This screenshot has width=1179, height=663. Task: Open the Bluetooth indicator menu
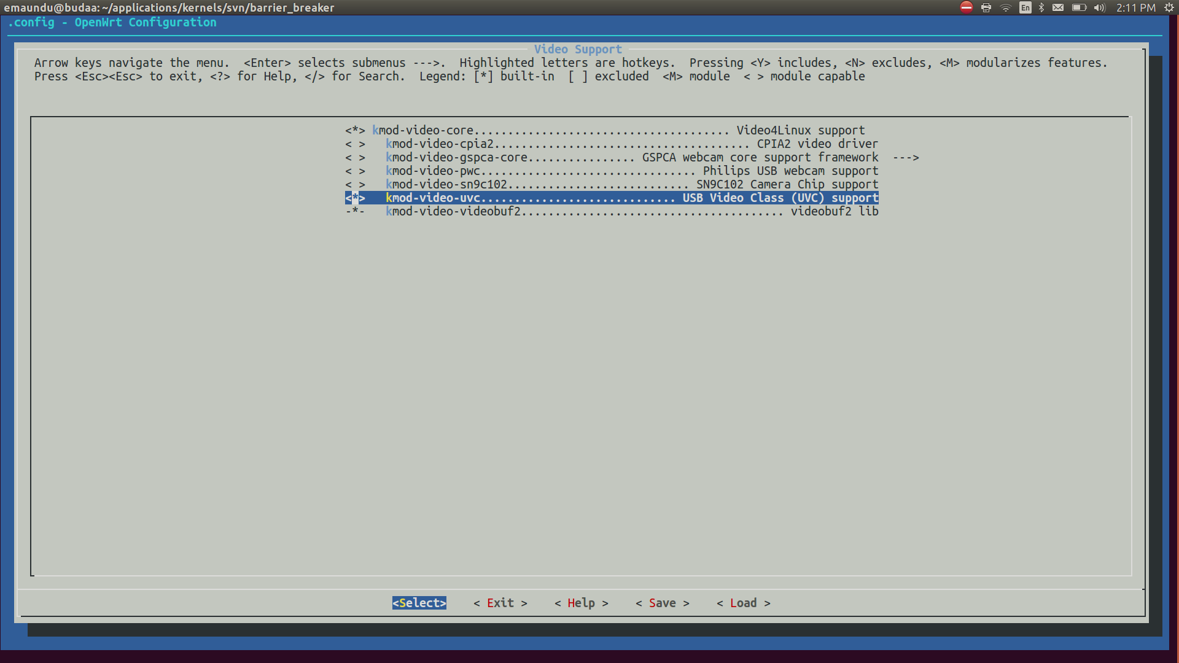pyautogui.click(x=1041, y=7)
